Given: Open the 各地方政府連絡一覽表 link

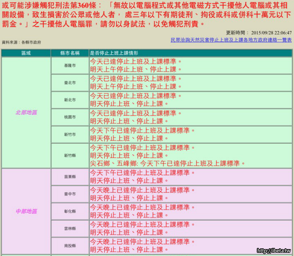Looking at the screenshot, I should (x=231, y=40).
